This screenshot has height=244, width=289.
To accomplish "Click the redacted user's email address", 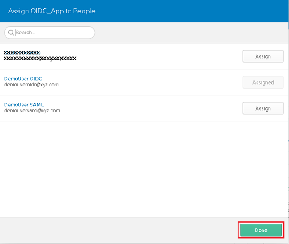I will (x=40, y=59).
